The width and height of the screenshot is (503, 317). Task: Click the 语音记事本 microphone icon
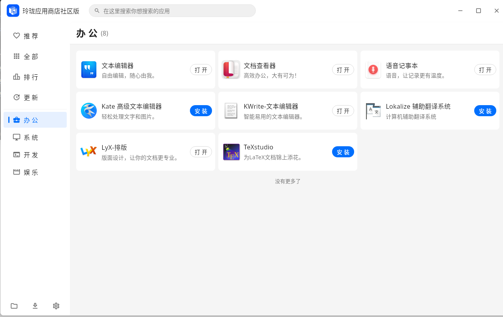[x=373, y=70]
